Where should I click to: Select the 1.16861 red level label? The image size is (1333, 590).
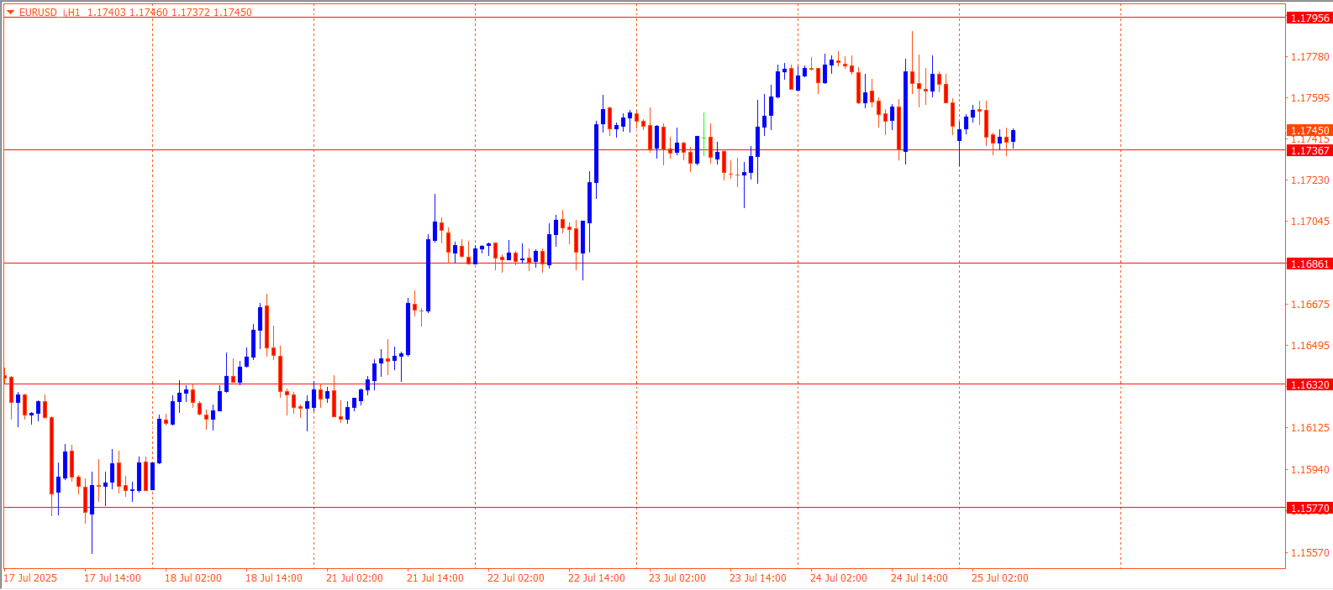(1309, 264)
